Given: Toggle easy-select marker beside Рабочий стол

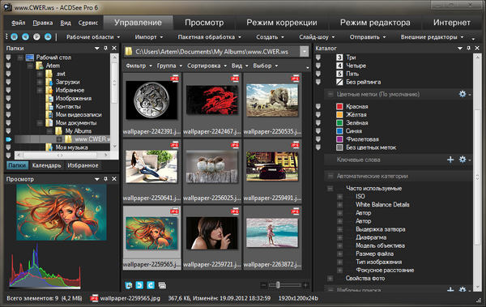Looking at the screenshot, I should 8,58.
